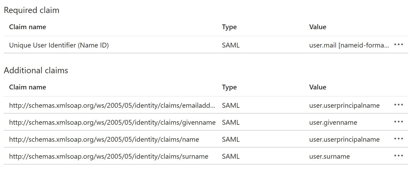This screenshot has height=173, width=417.
Task: Select the SAML type label in the name row
Action: tap(230, 139)
